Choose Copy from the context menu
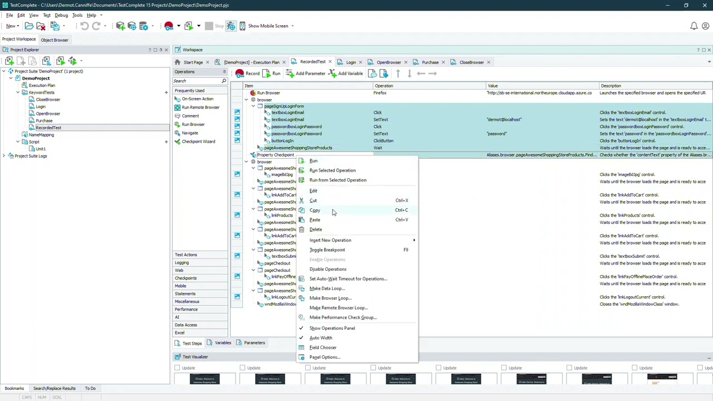 [x=315, y=210]
